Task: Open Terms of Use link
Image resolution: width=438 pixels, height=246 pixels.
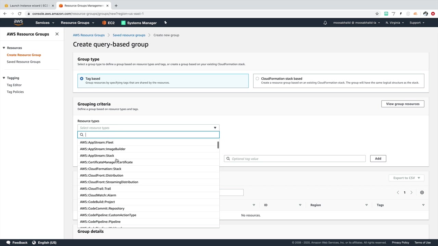Action: 423,243
